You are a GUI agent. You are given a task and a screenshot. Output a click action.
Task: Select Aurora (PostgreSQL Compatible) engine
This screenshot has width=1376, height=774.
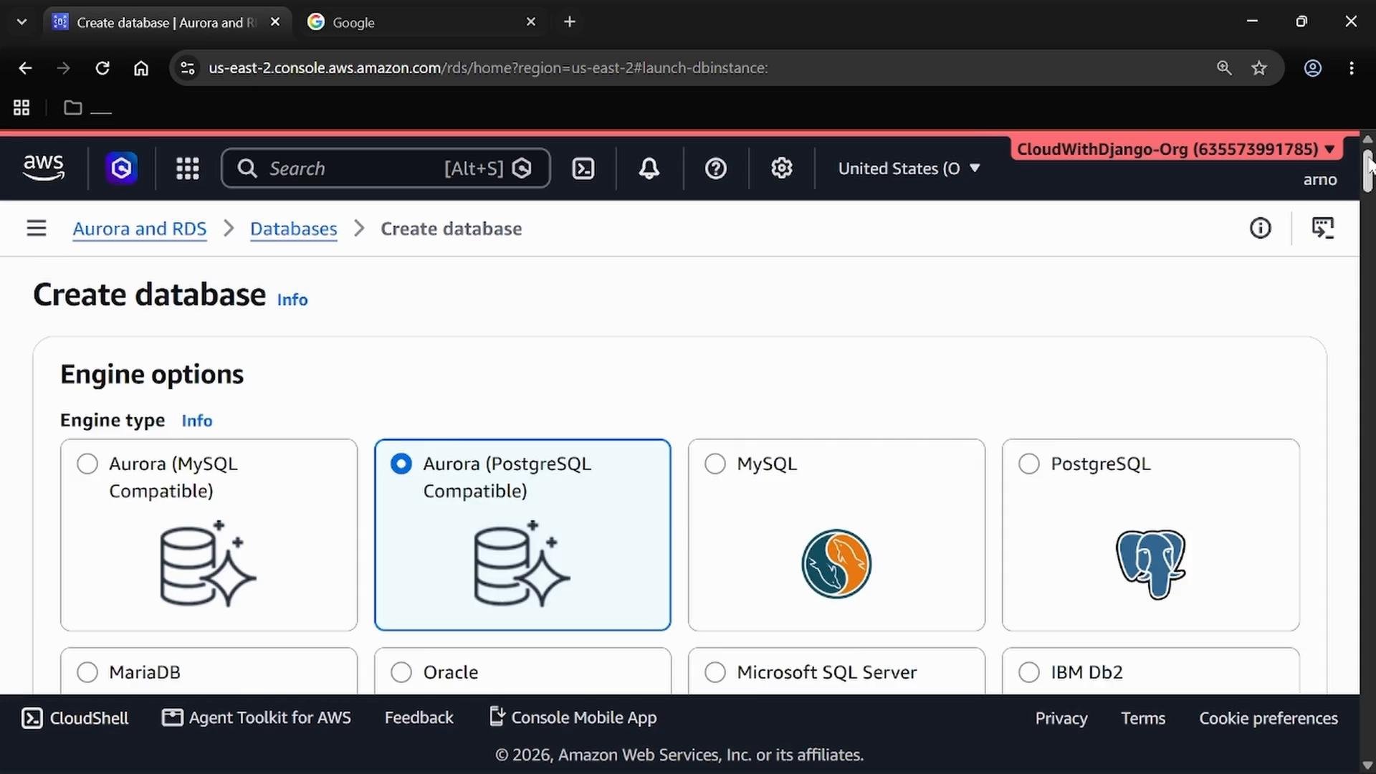(522, 535)
